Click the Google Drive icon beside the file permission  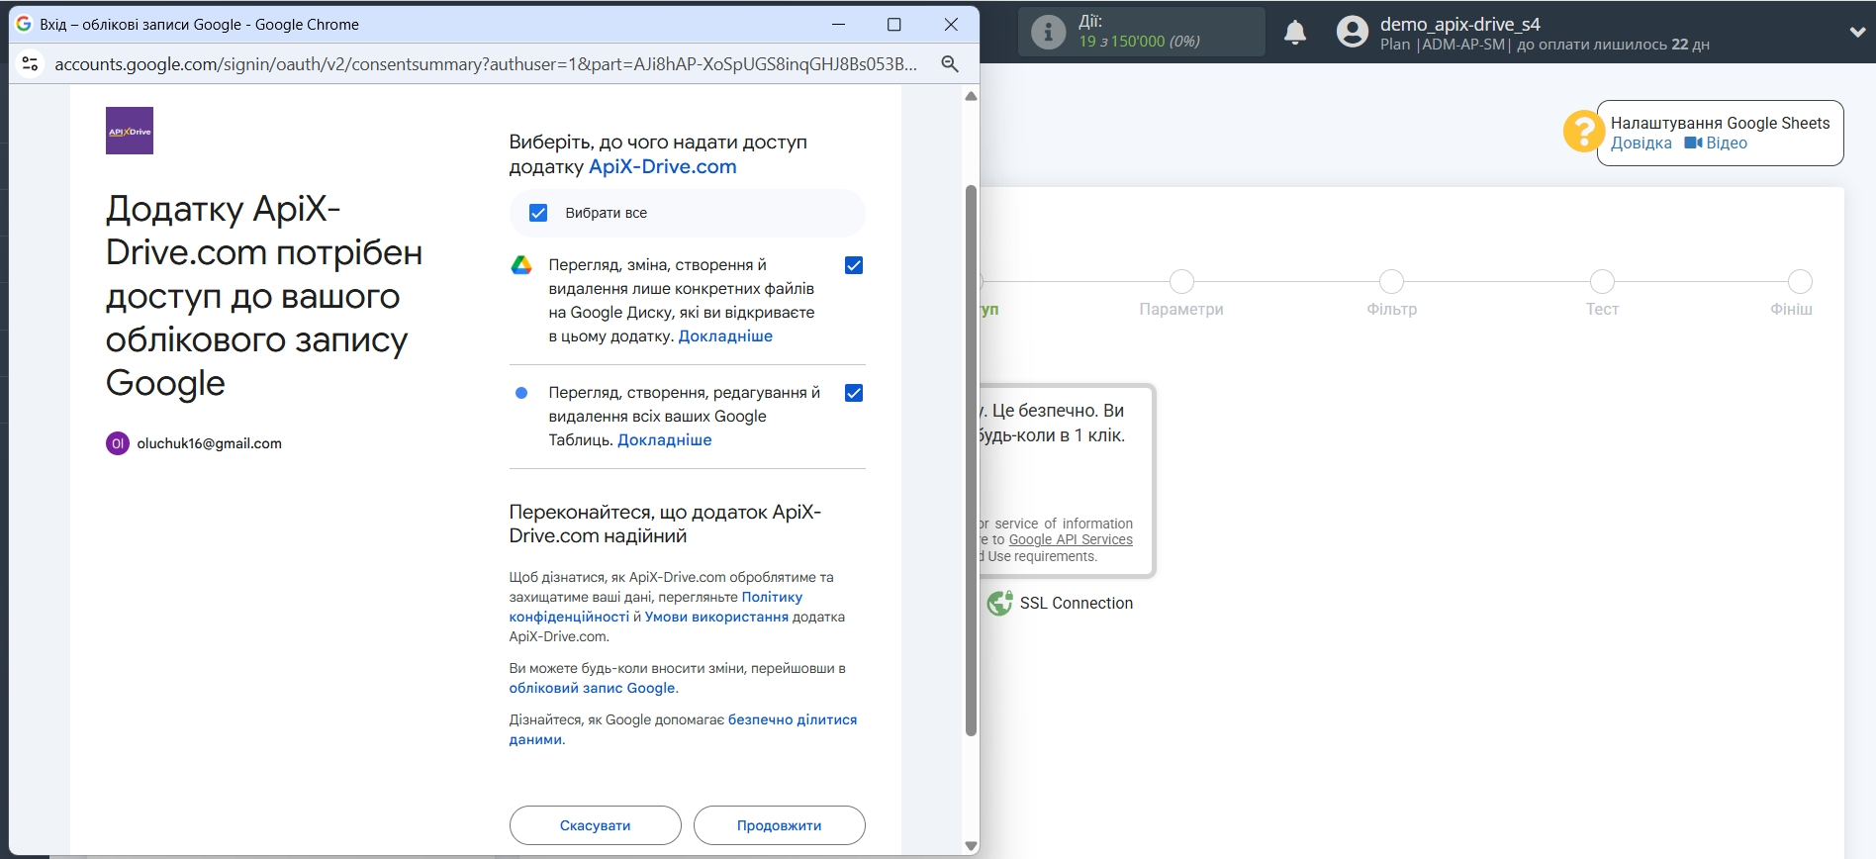(x=521, y=265)
